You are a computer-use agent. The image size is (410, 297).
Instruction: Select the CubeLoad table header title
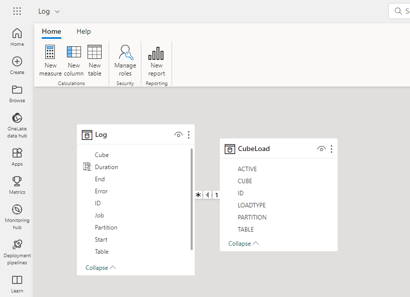254,148
